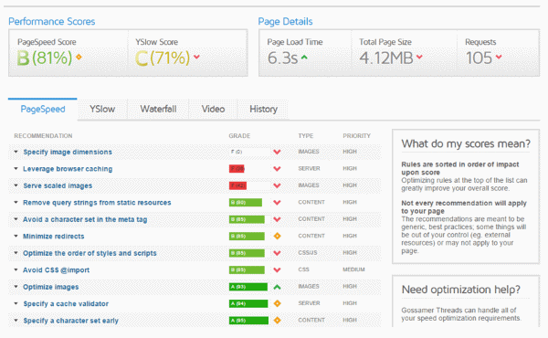548x338 pixels.
Task: Click the What do my scores mean? heading
Action: pos(466,143)
